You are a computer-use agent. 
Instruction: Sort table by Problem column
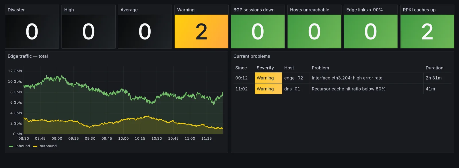click(320, 68)
